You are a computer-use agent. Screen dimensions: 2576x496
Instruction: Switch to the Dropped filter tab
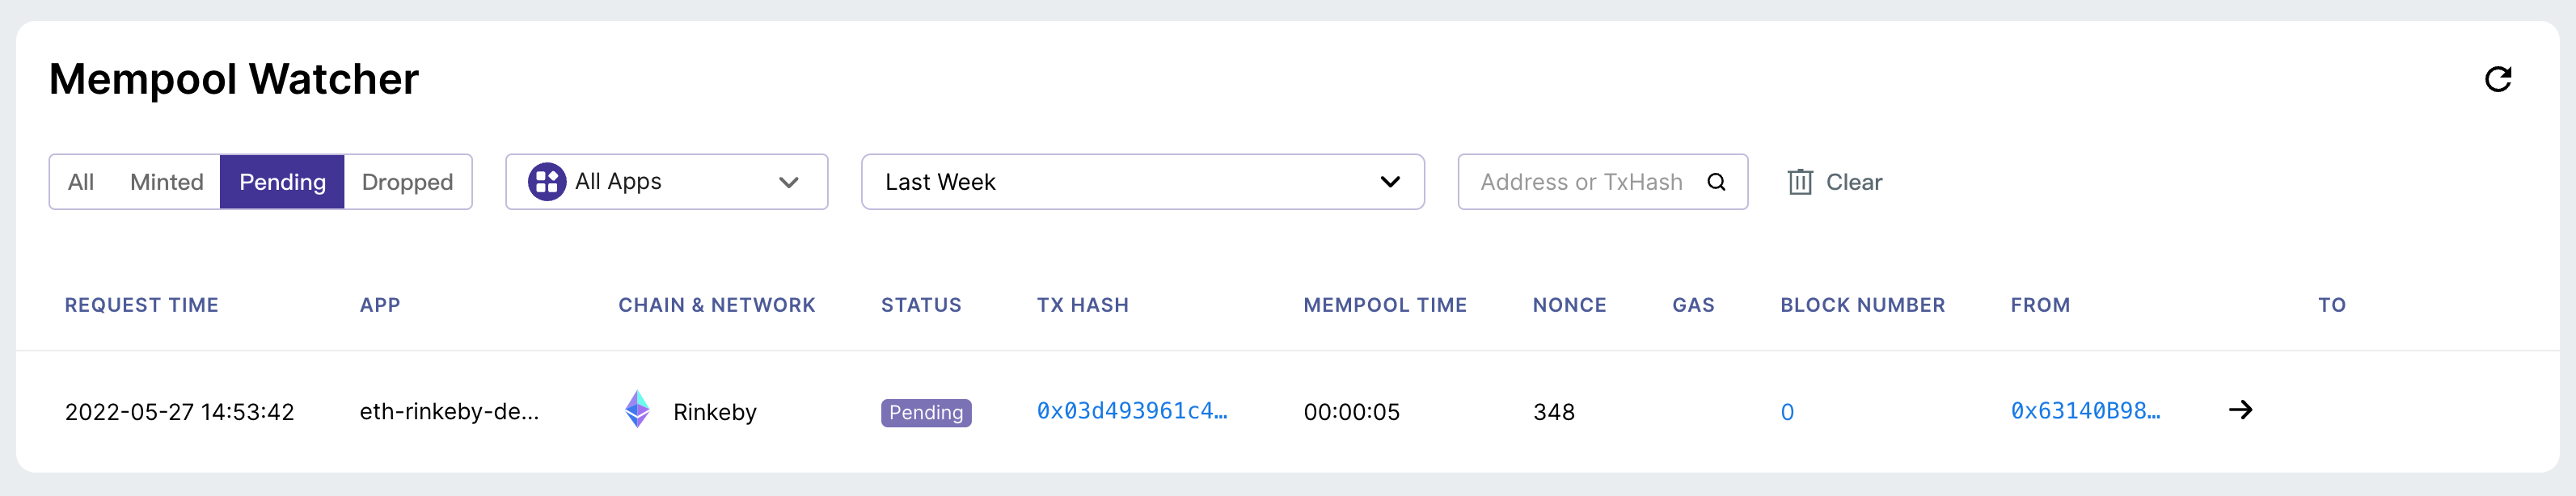(x=407, y=182)
